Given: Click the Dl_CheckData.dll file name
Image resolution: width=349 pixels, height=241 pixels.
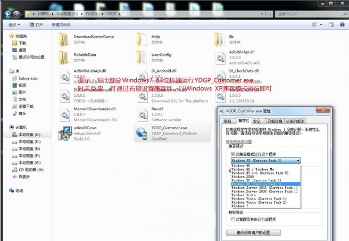Looking at the screenshot, I should pos(244,71).
